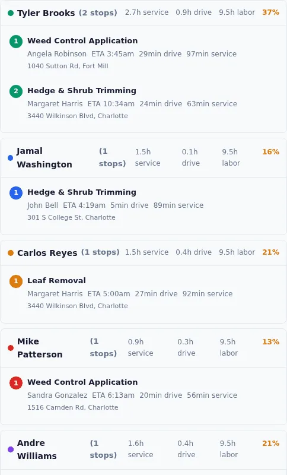Click Jamal Washington's blue stop 1 badge
The width and height of the screenshot is (287, 475).
pos(16,192)
